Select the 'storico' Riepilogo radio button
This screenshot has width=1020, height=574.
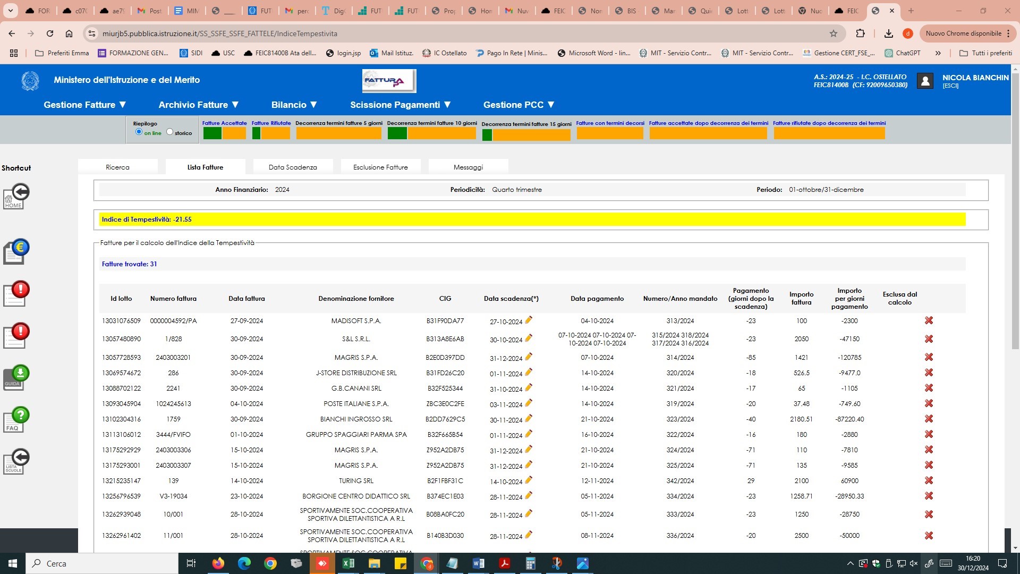tap(169, 132)
